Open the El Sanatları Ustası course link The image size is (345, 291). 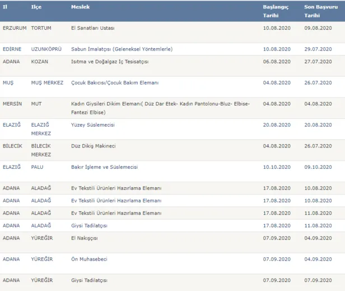point(94,27)
